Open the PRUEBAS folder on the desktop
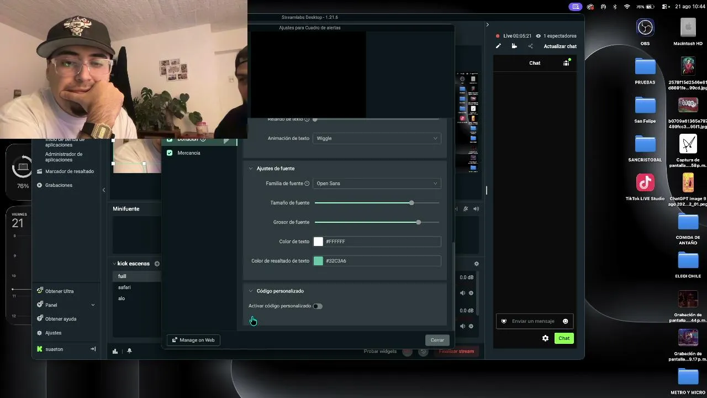The image size is (707, 398). tap(645, 66)
